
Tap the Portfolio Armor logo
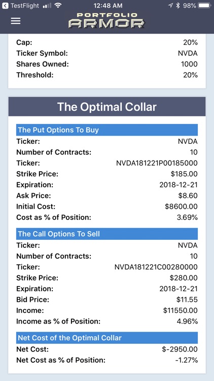click(106, 21)
